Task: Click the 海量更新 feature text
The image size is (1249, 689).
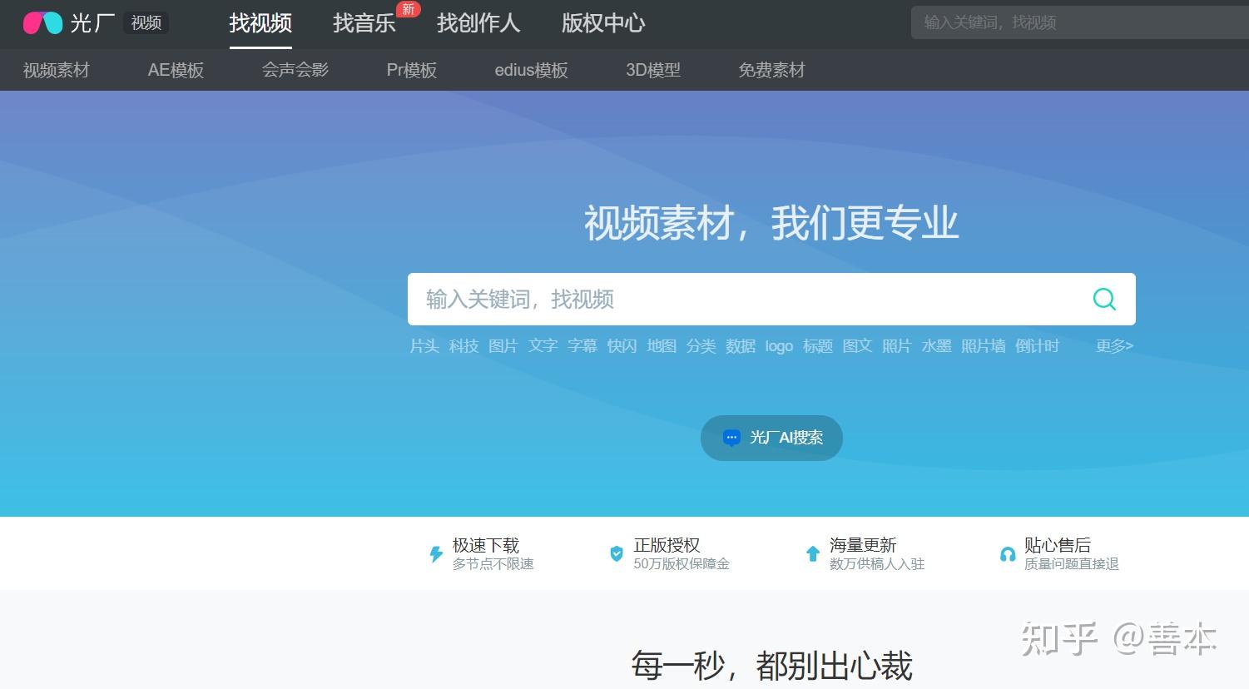Action: click(x=863, y=545)
